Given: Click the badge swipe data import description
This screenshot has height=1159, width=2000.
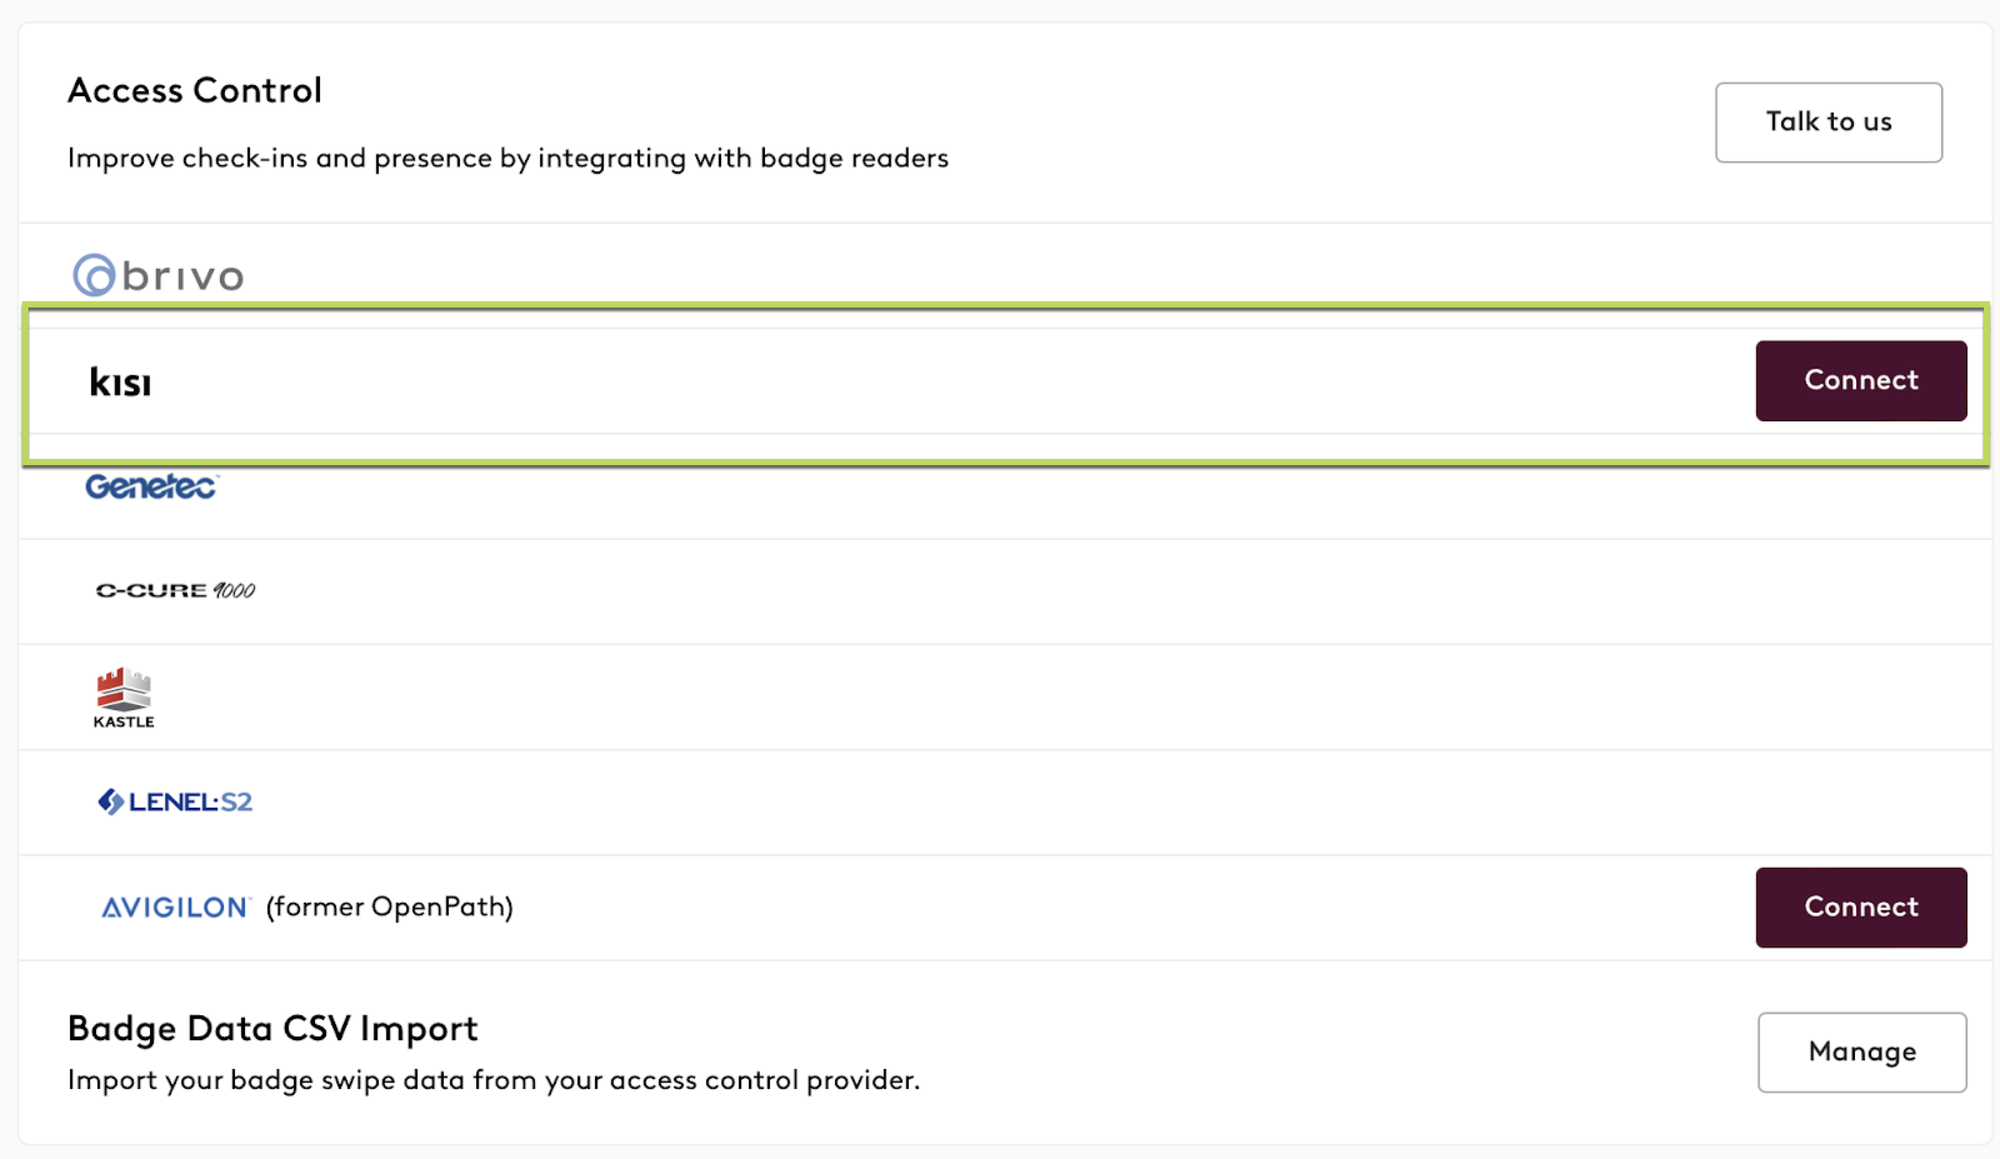Looking at the screenshot, I should pos(494,1080).
